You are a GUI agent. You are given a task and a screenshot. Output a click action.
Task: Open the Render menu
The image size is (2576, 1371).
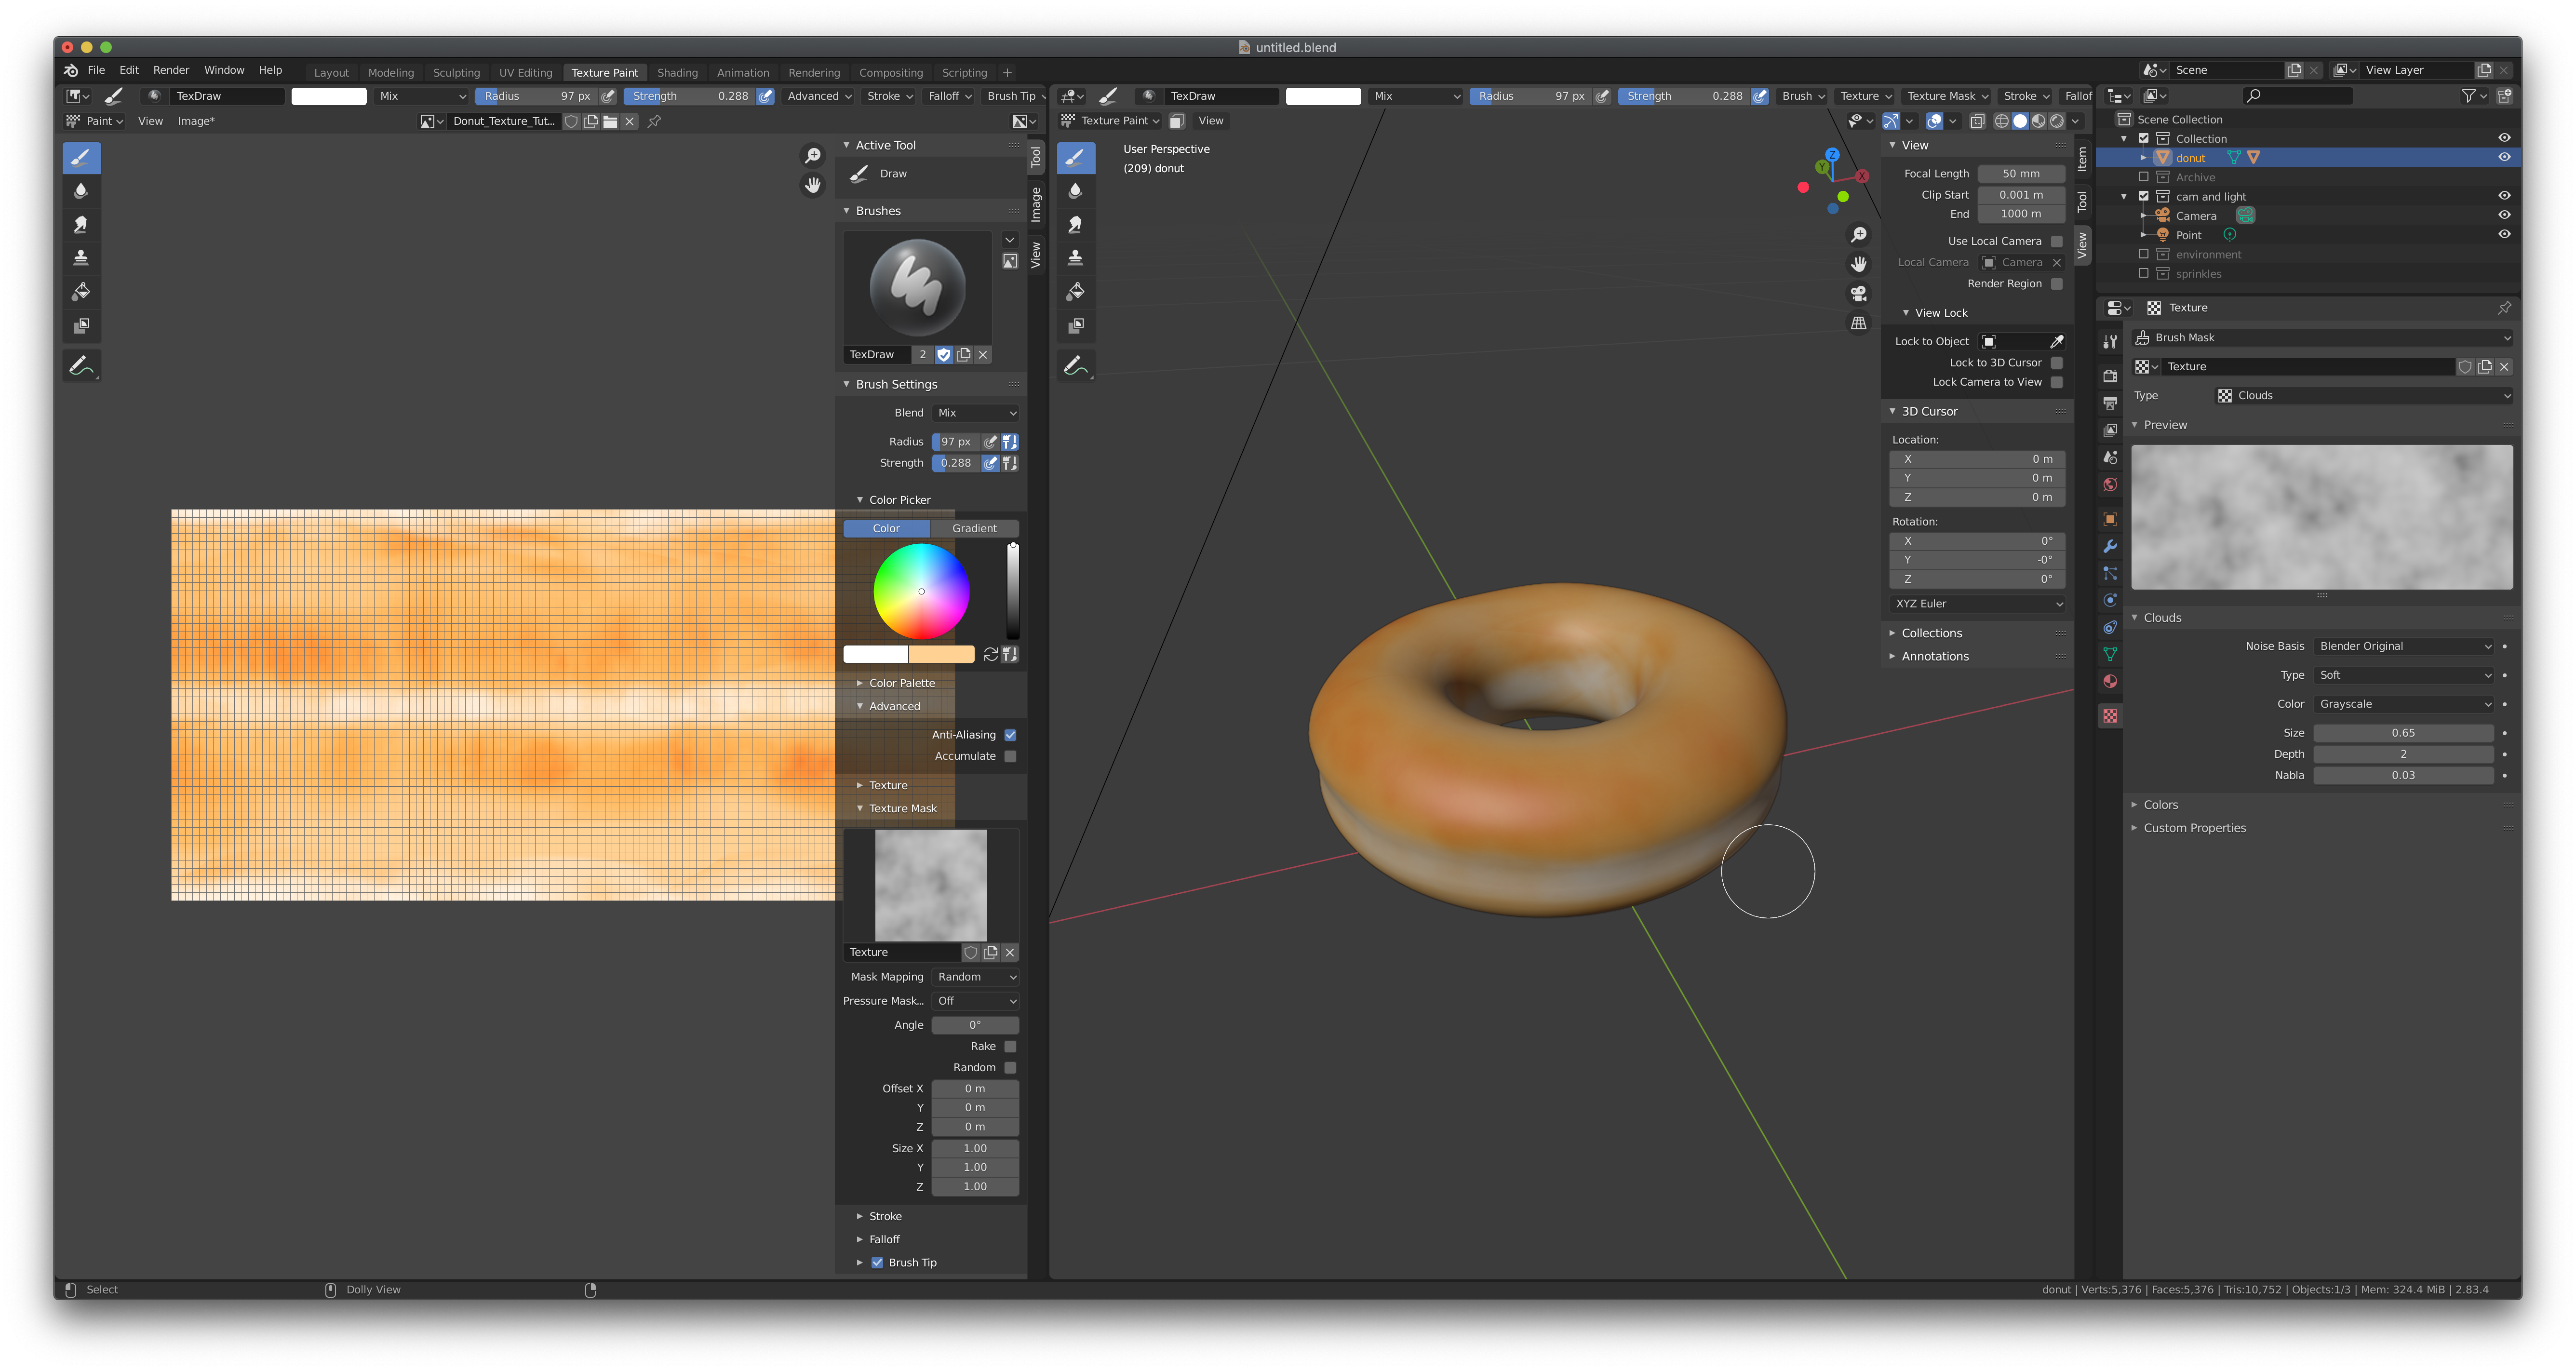point(171,70)
